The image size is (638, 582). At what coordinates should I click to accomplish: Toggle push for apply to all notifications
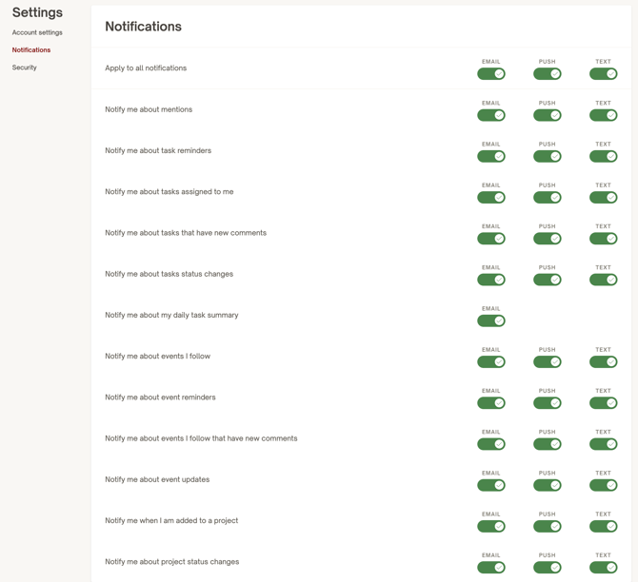(x=548, y=74)
